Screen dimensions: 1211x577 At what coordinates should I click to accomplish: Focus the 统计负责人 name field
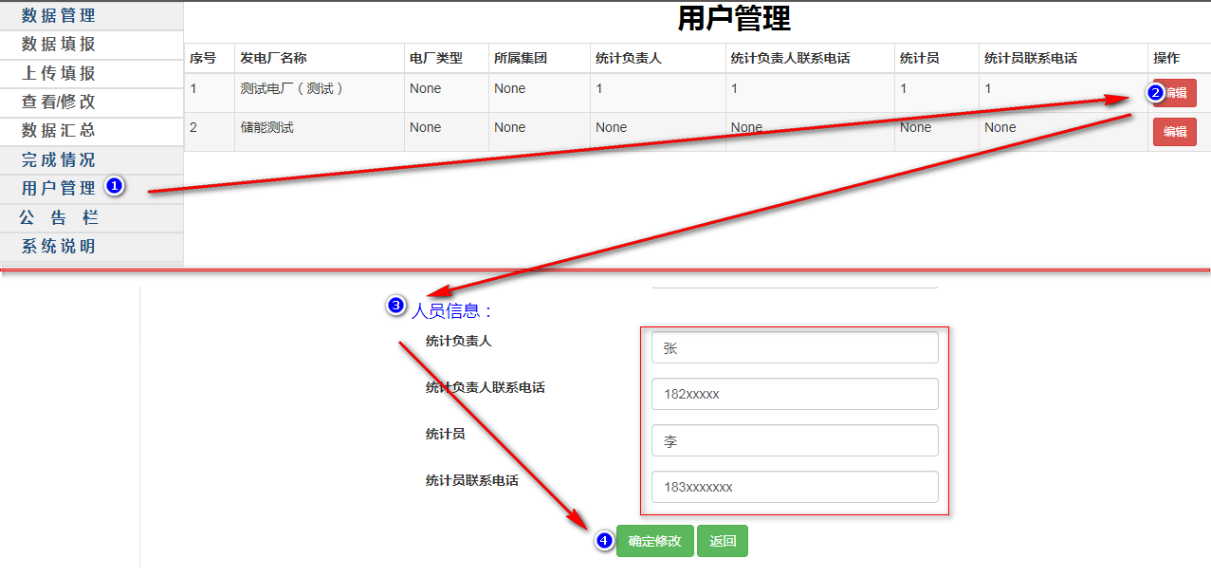click(794, 348)
